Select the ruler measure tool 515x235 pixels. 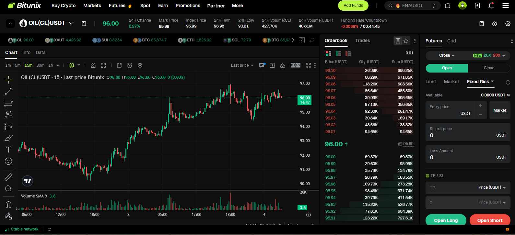(x=8, y=177)
